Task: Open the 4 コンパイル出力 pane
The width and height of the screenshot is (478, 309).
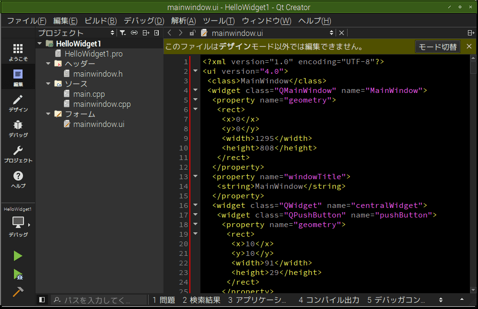Action: tap(329, 300)
